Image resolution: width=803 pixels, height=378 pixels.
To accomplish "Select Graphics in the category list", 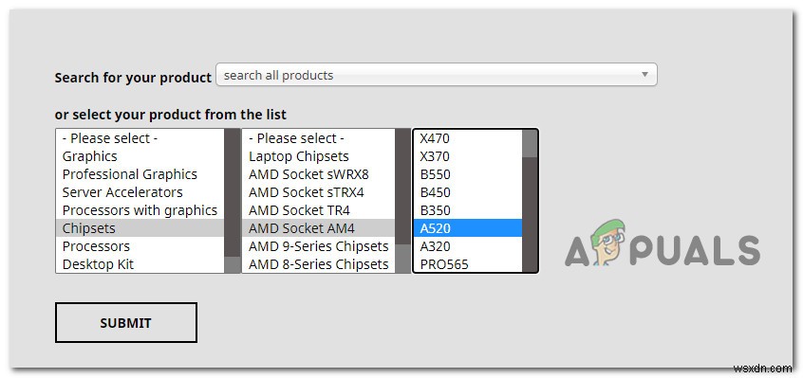I will tap(140, 156).
